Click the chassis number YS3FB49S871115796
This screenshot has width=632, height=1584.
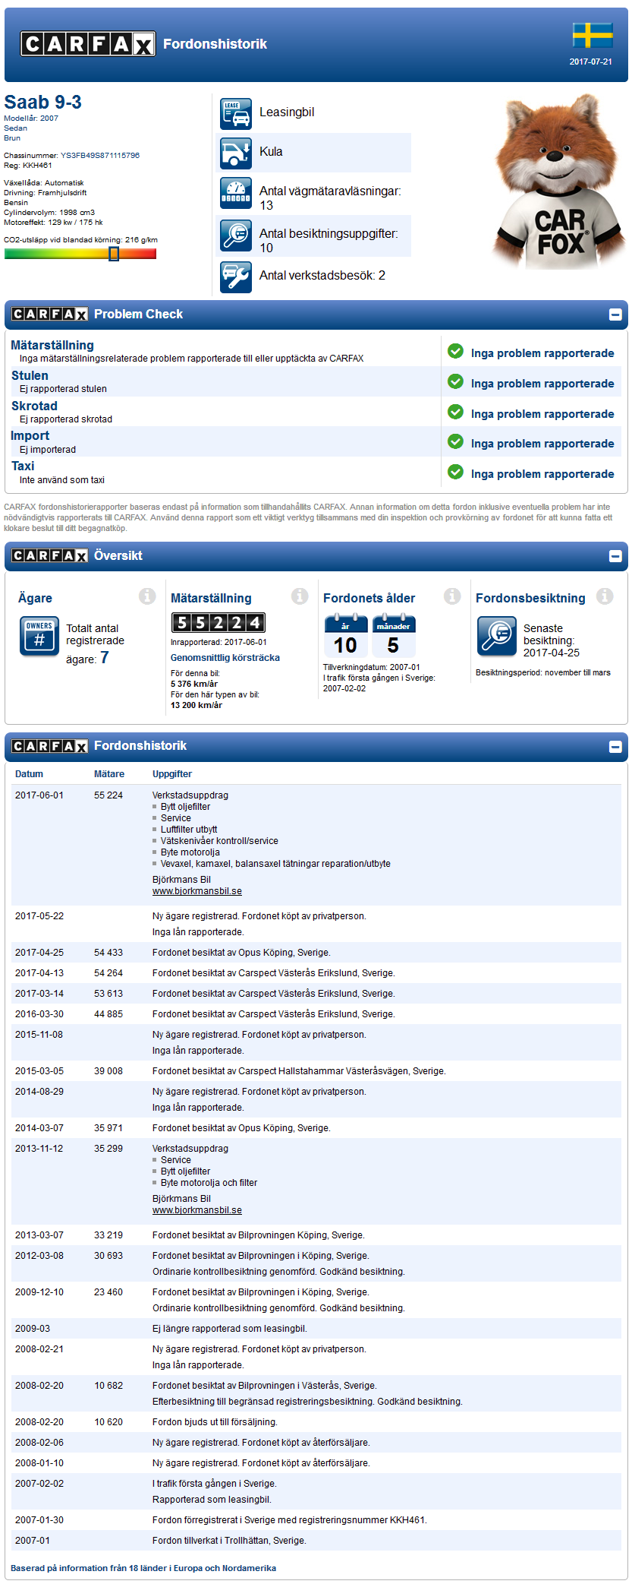[x=100, y=155]
